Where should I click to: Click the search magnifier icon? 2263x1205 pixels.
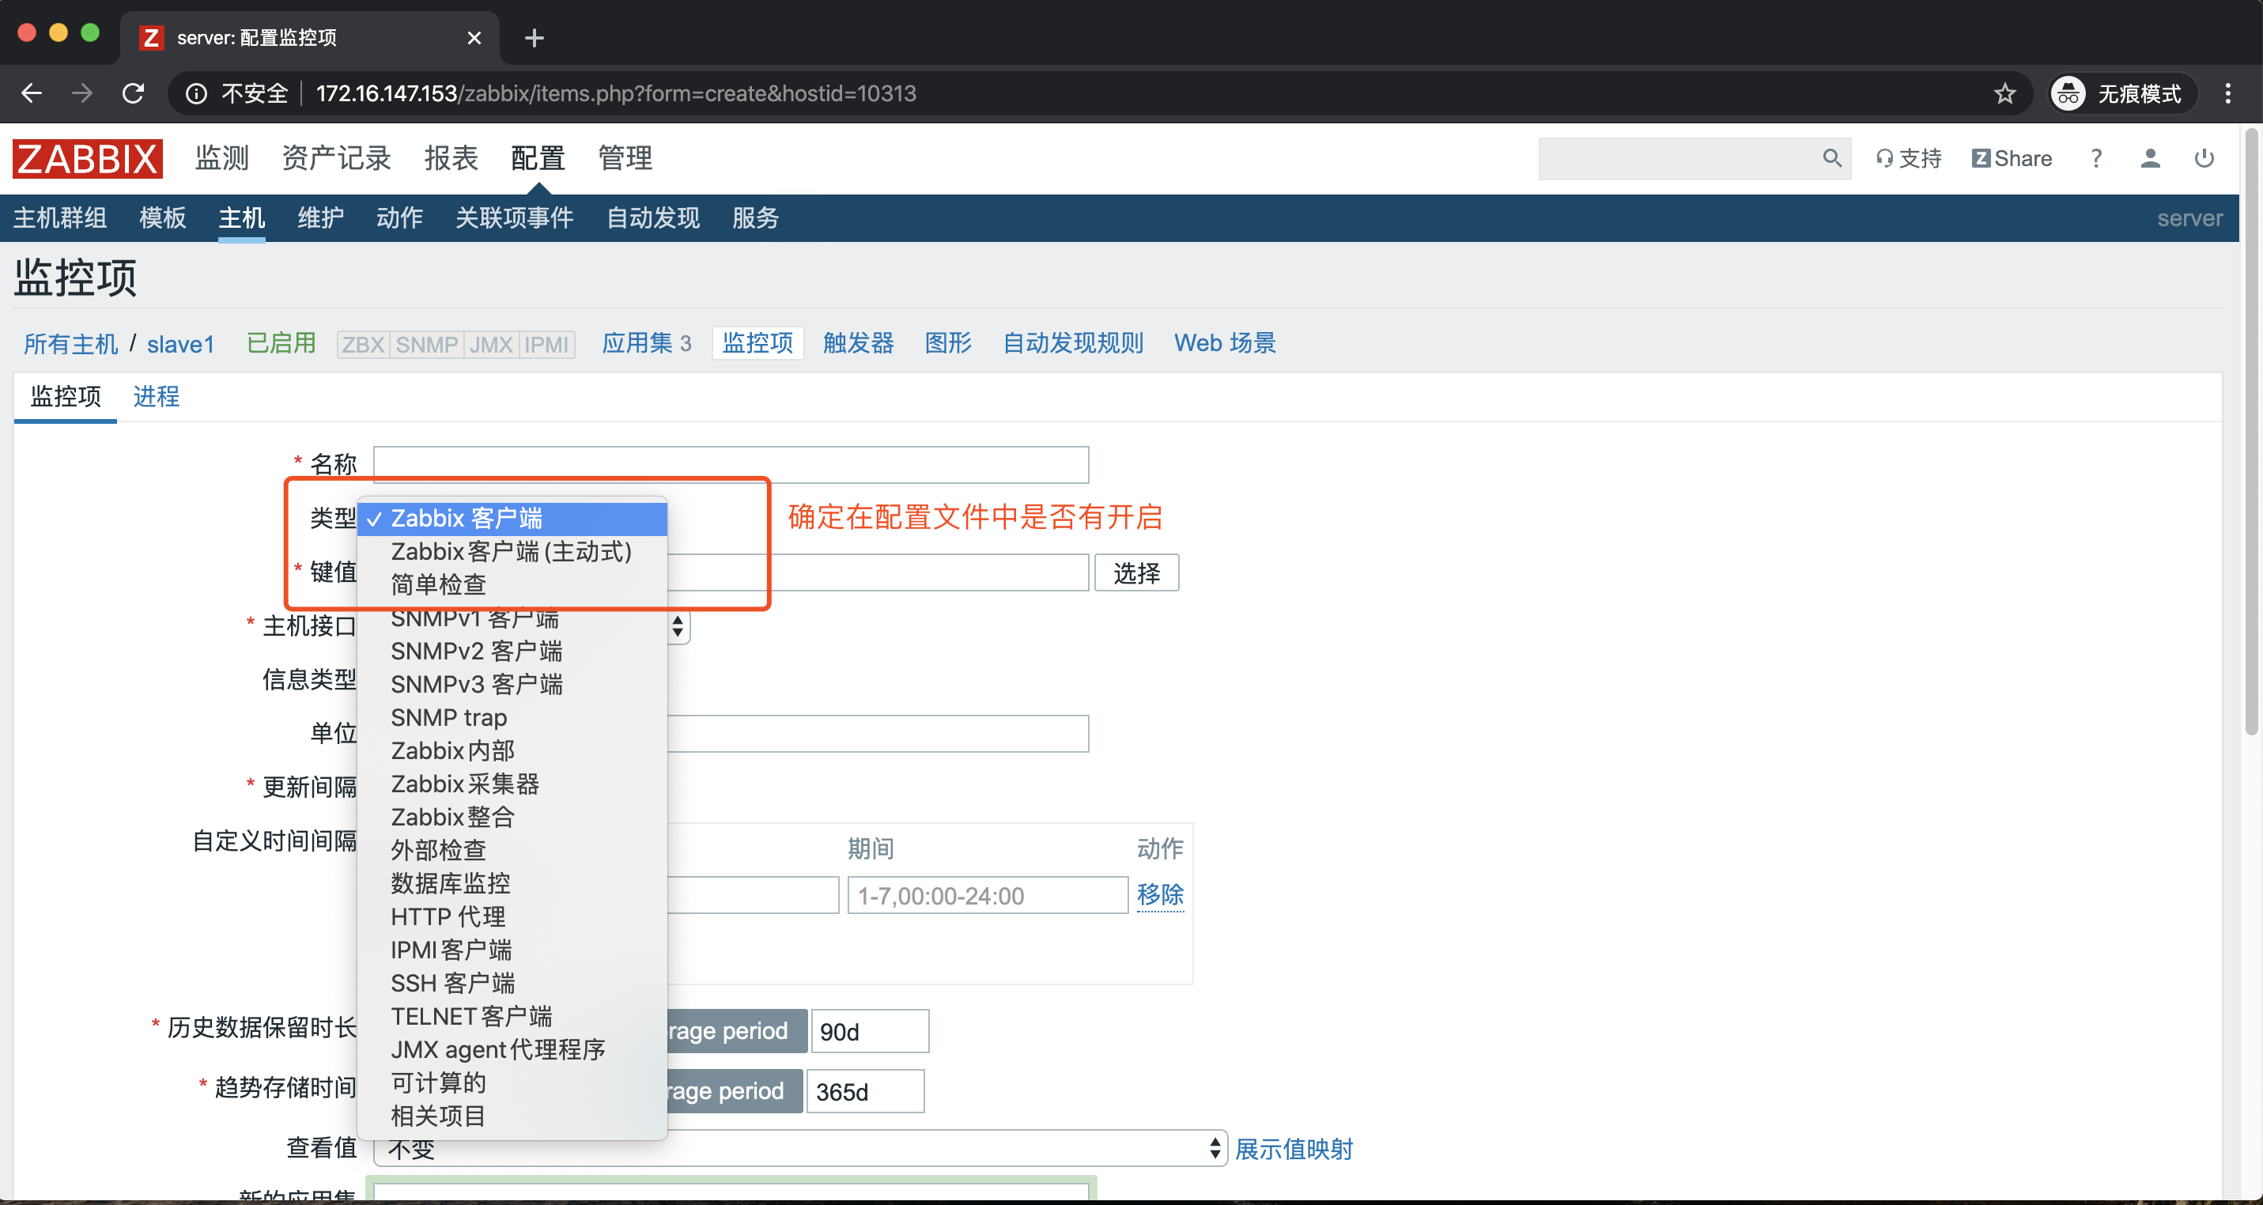(x=1830, y=158)
